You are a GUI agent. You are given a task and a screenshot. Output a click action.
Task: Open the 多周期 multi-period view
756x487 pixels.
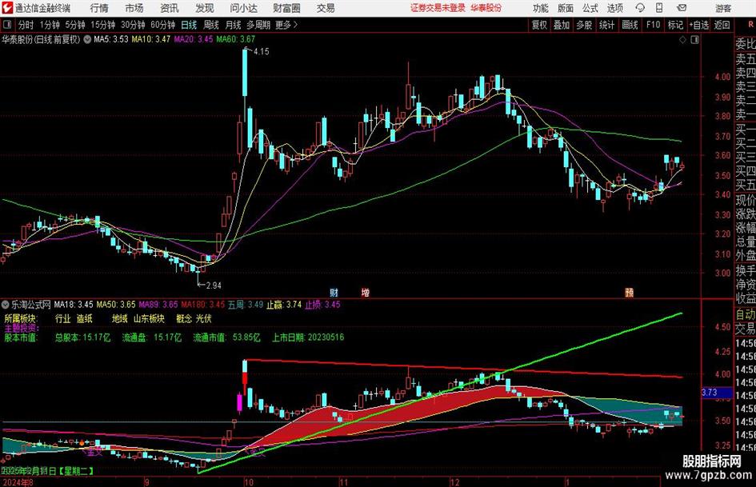pos(258,25)
